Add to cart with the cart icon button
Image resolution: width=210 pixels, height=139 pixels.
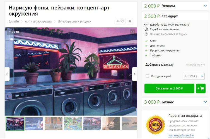pos(201,88)
